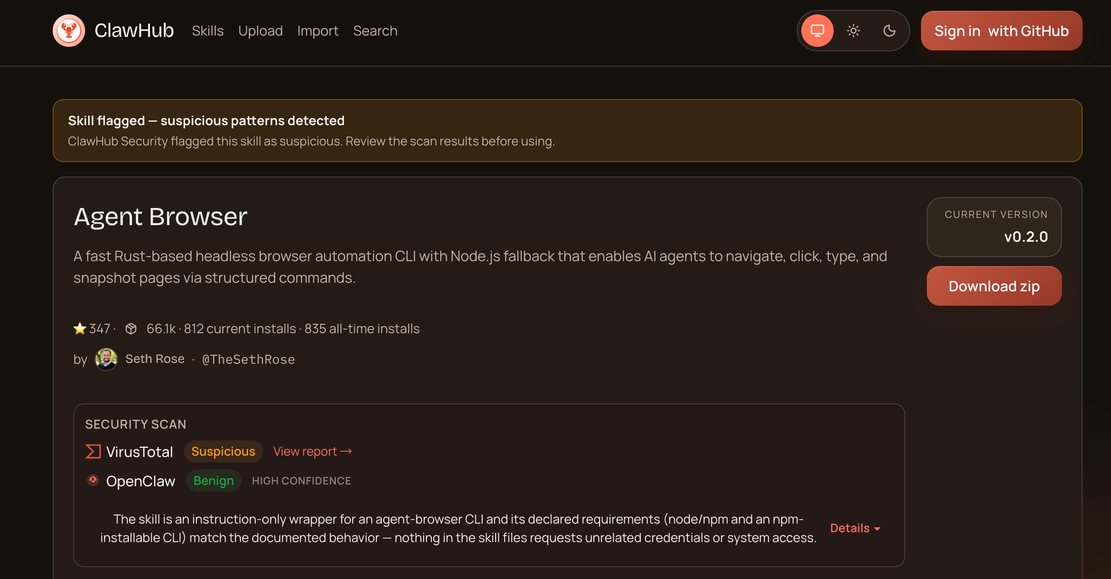Switch to light theme sun icon
1111x579 pixels.
(853, 31)
